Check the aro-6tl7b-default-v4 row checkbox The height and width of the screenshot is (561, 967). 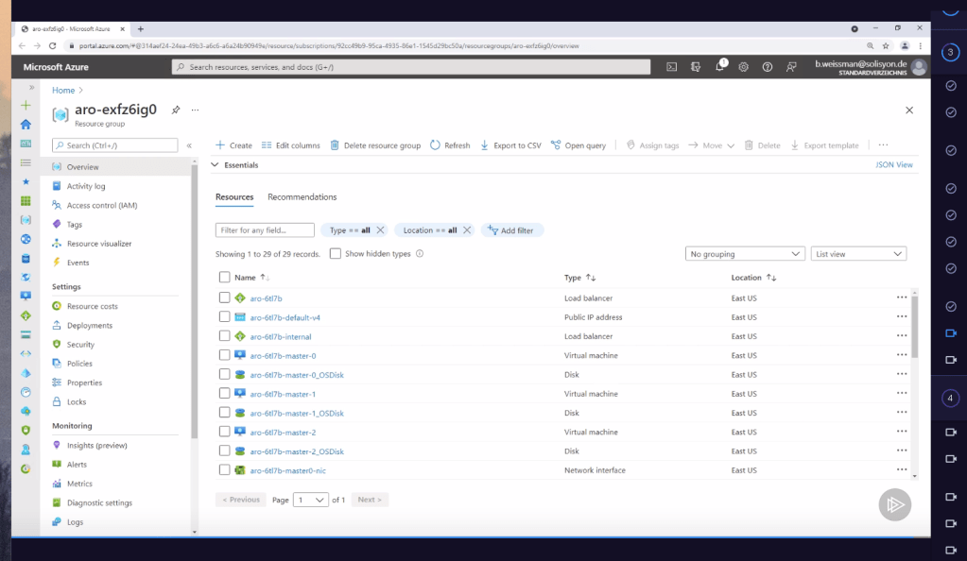[224, 317]
